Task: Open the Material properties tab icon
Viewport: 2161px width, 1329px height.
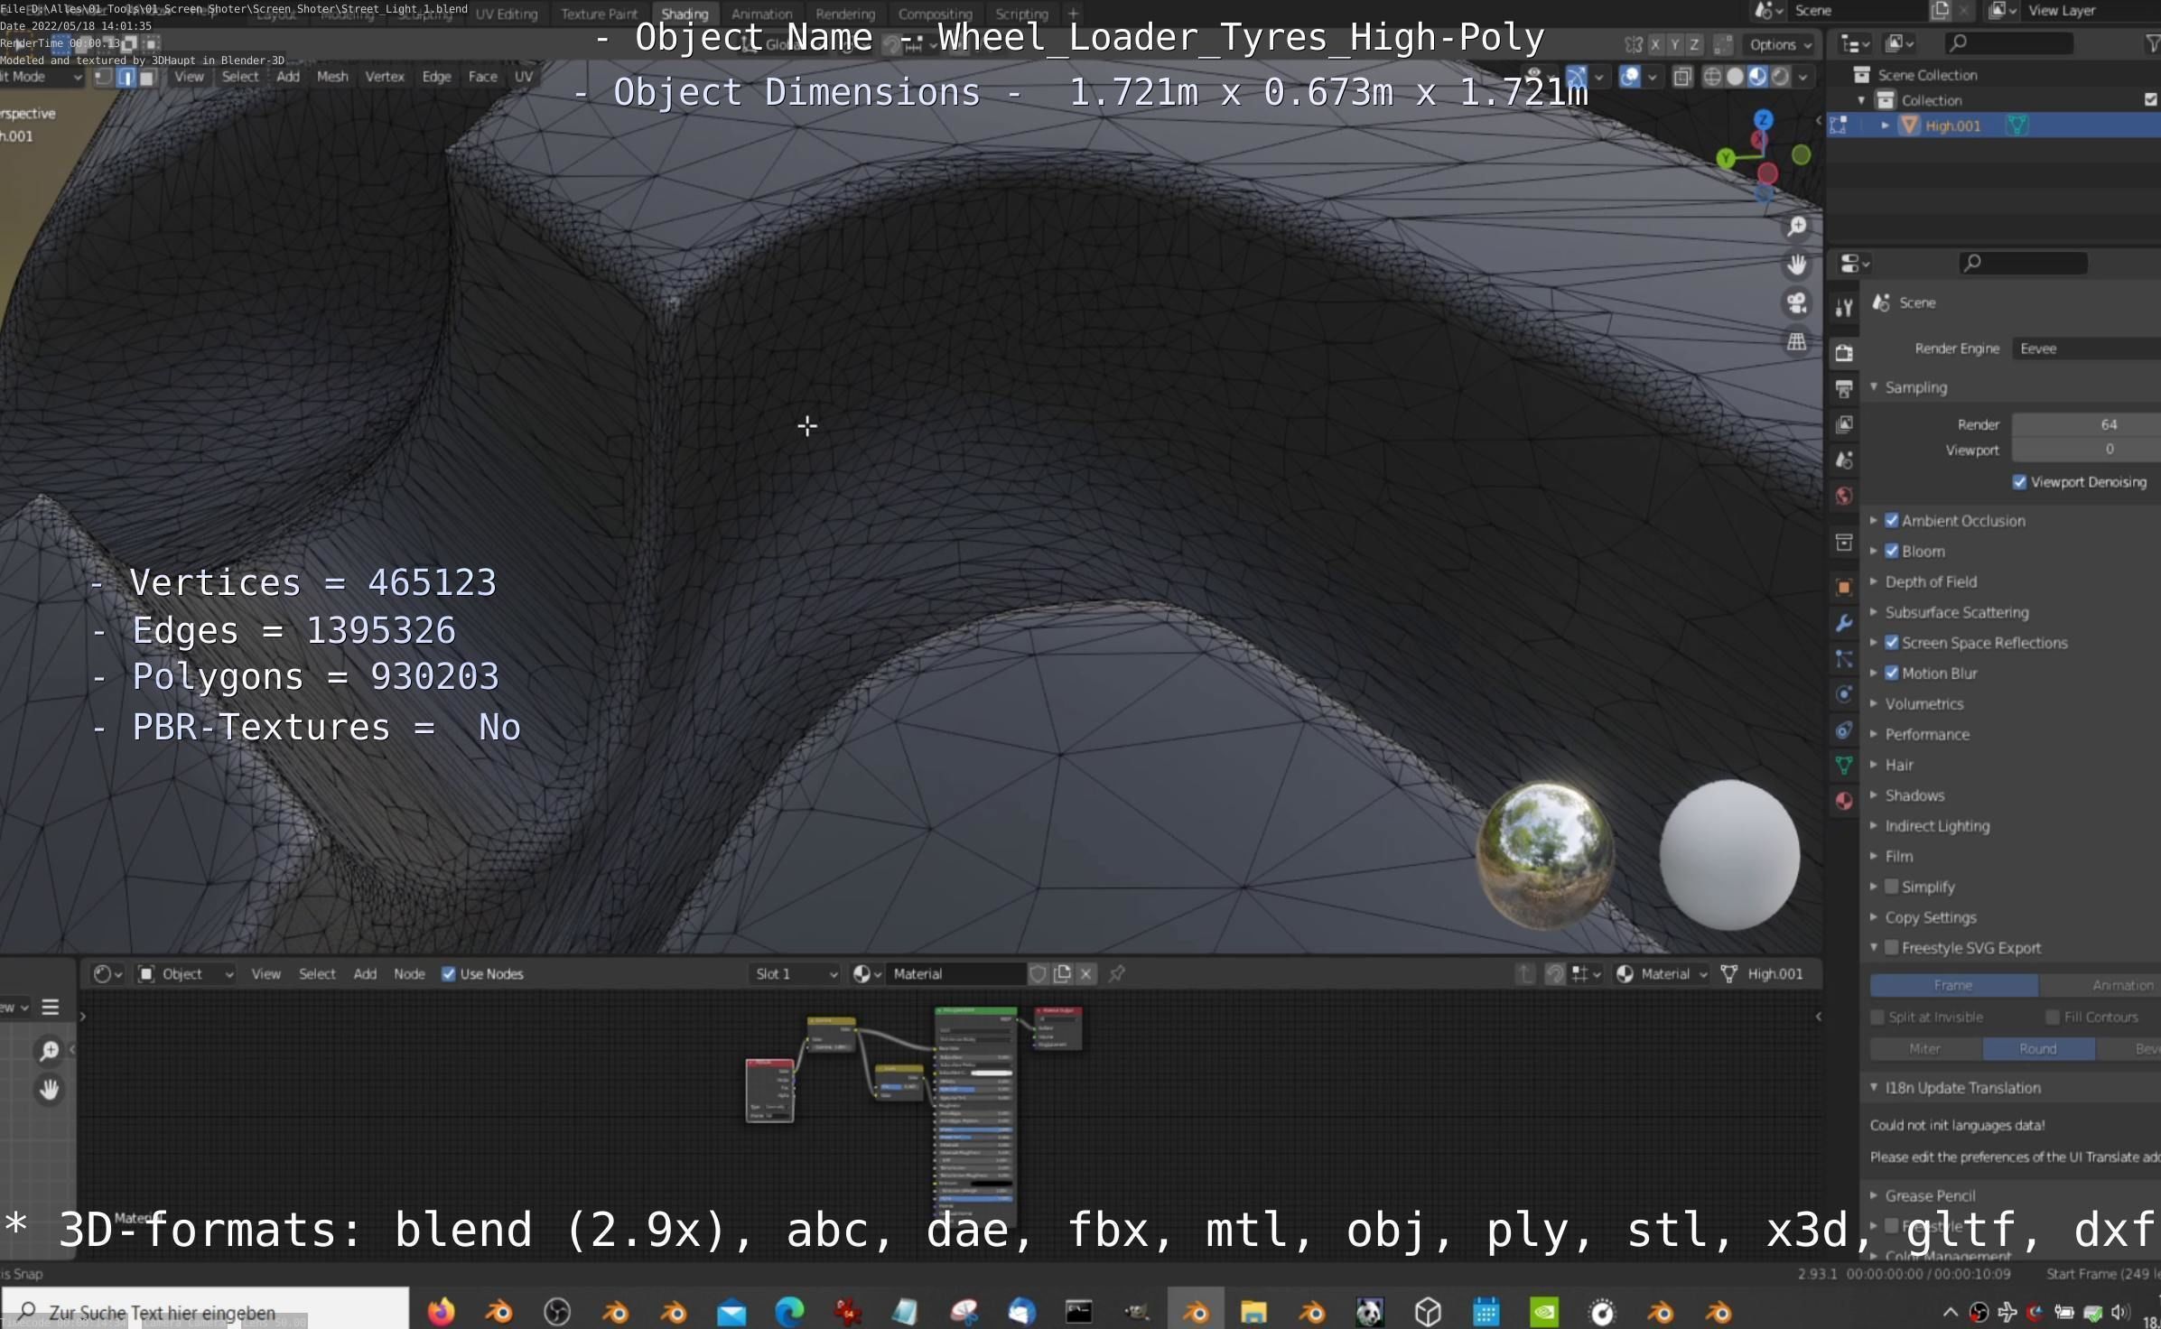Action: [x=1844, y=801]
